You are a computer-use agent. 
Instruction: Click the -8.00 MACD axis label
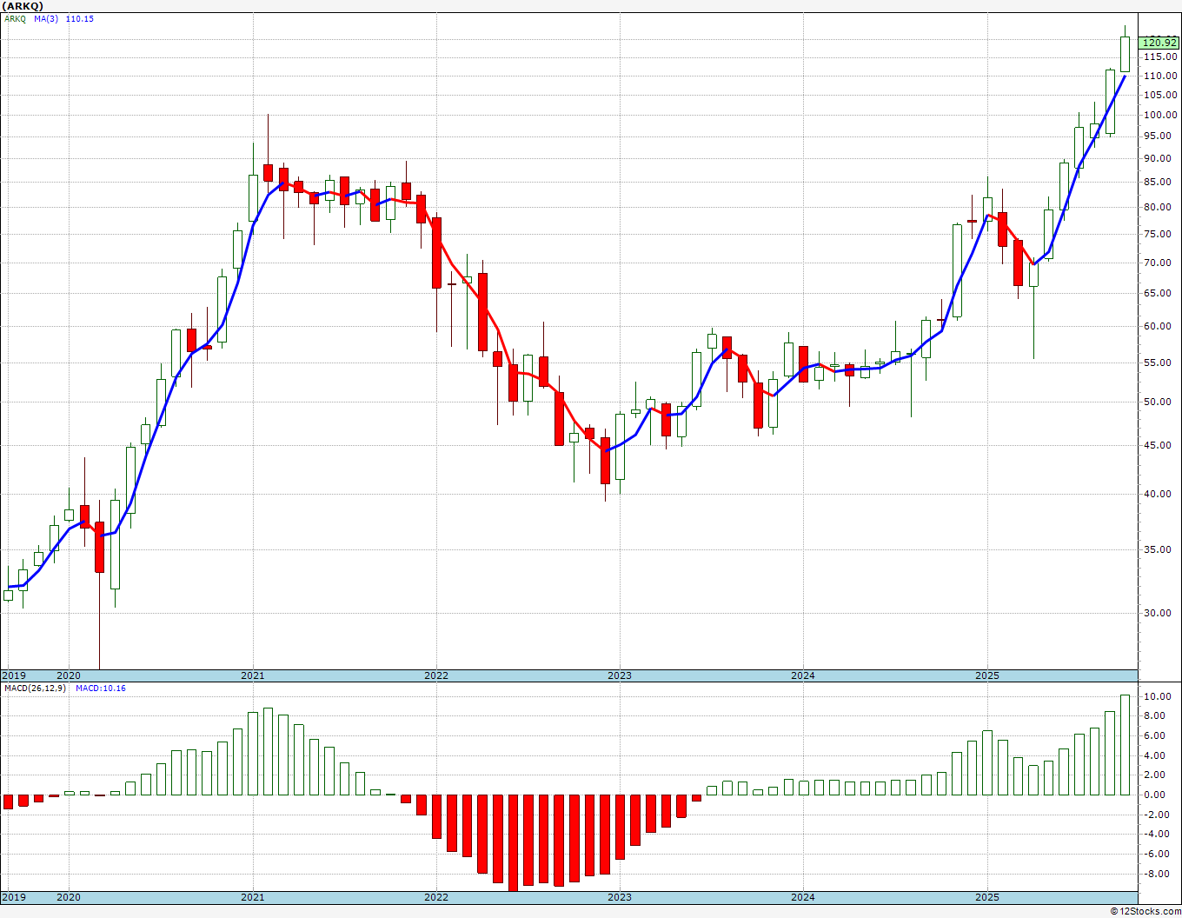1157,875
